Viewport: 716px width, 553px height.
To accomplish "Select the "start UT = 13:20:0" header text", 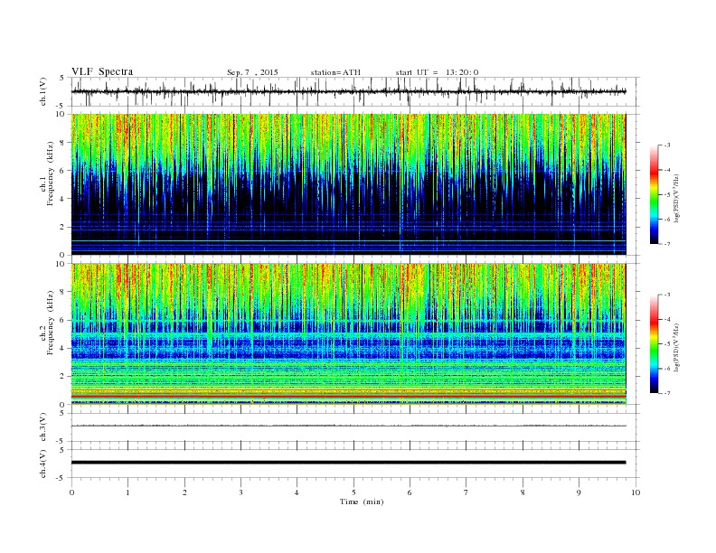I will [x=437, y=72].
